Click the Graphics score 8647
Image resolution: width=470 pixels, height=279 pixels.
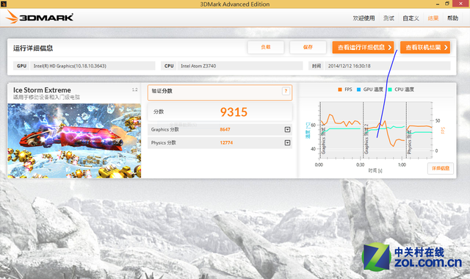click(x=225, y=129)
